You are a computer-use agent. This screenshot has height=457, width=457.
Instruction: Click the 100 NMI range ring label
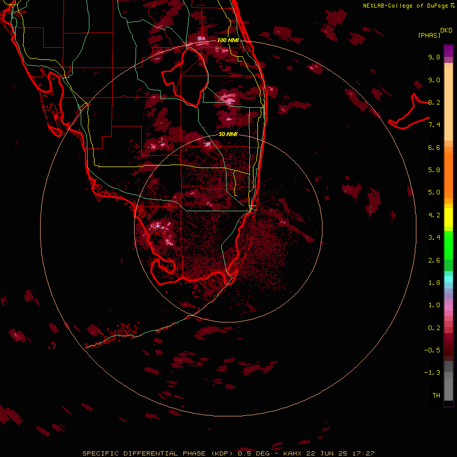click(x=228, y=40)
